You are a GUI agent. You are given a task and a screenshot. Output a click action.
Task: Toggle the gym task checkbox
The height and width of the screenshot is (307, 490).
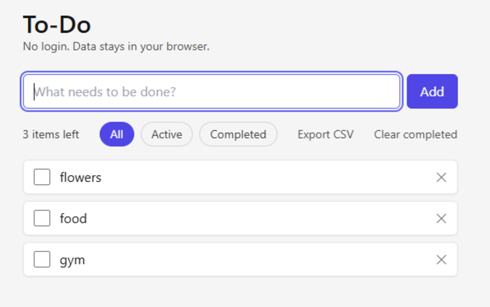[x=42, y=259]
